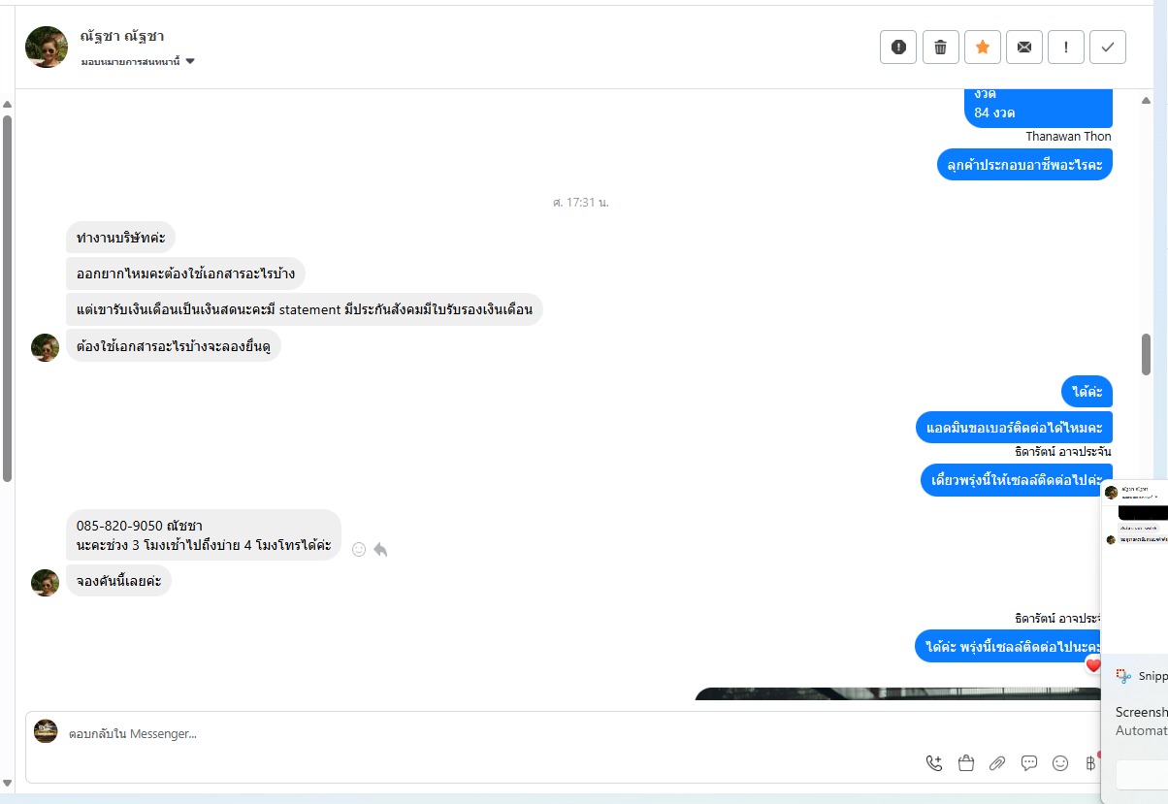
Task: React to phone number message with smiley
Action: coord(359,549)
